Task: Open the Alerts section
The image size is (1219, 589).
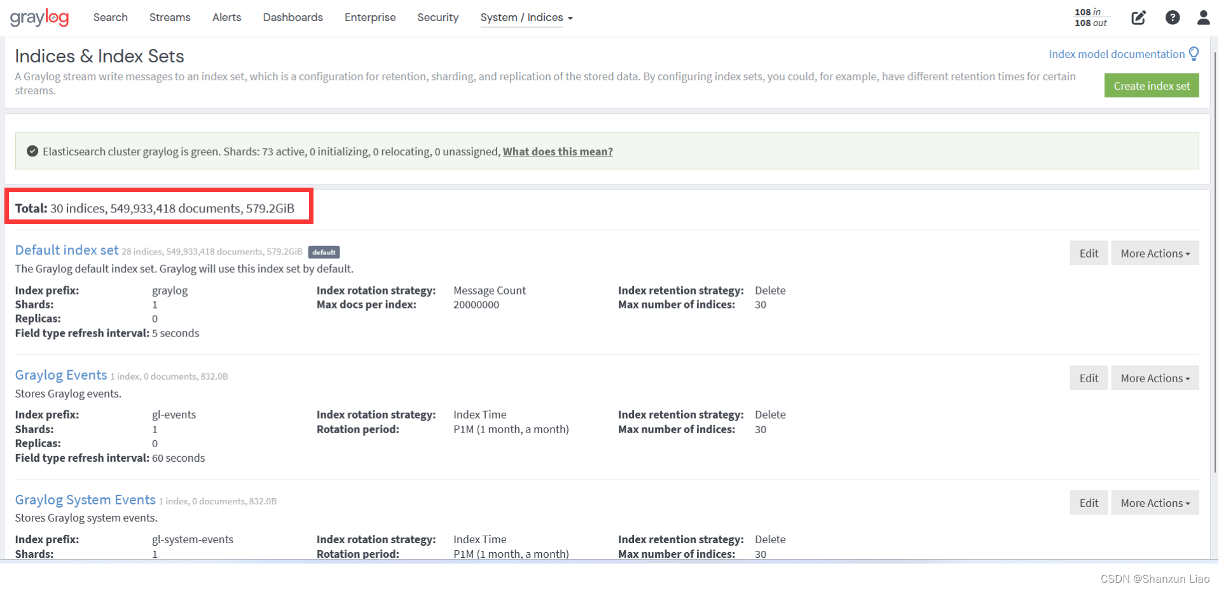Action: click(227, 17)
